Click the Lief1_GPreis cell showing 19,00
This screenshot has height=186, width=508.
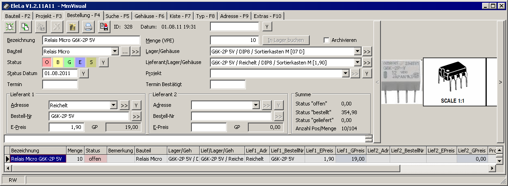click(351, 159)
